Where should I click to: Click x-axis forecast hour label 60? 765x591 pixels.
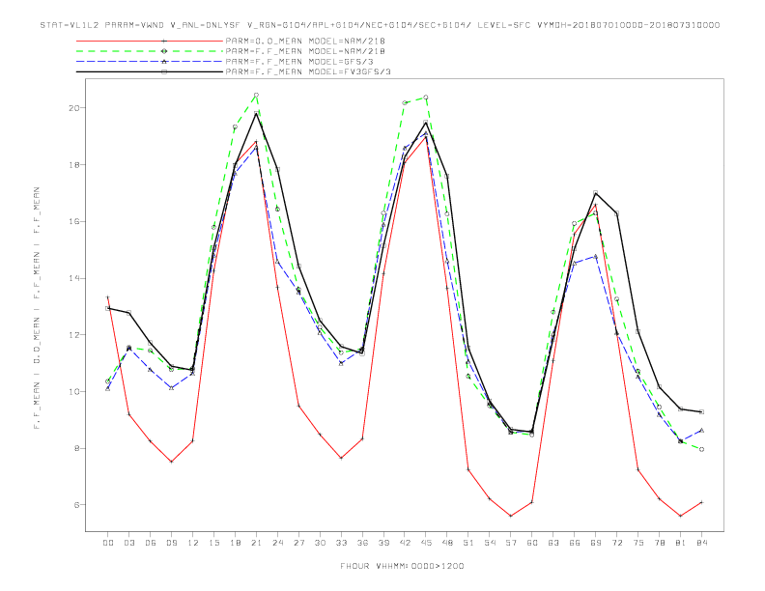pos(532,543)
